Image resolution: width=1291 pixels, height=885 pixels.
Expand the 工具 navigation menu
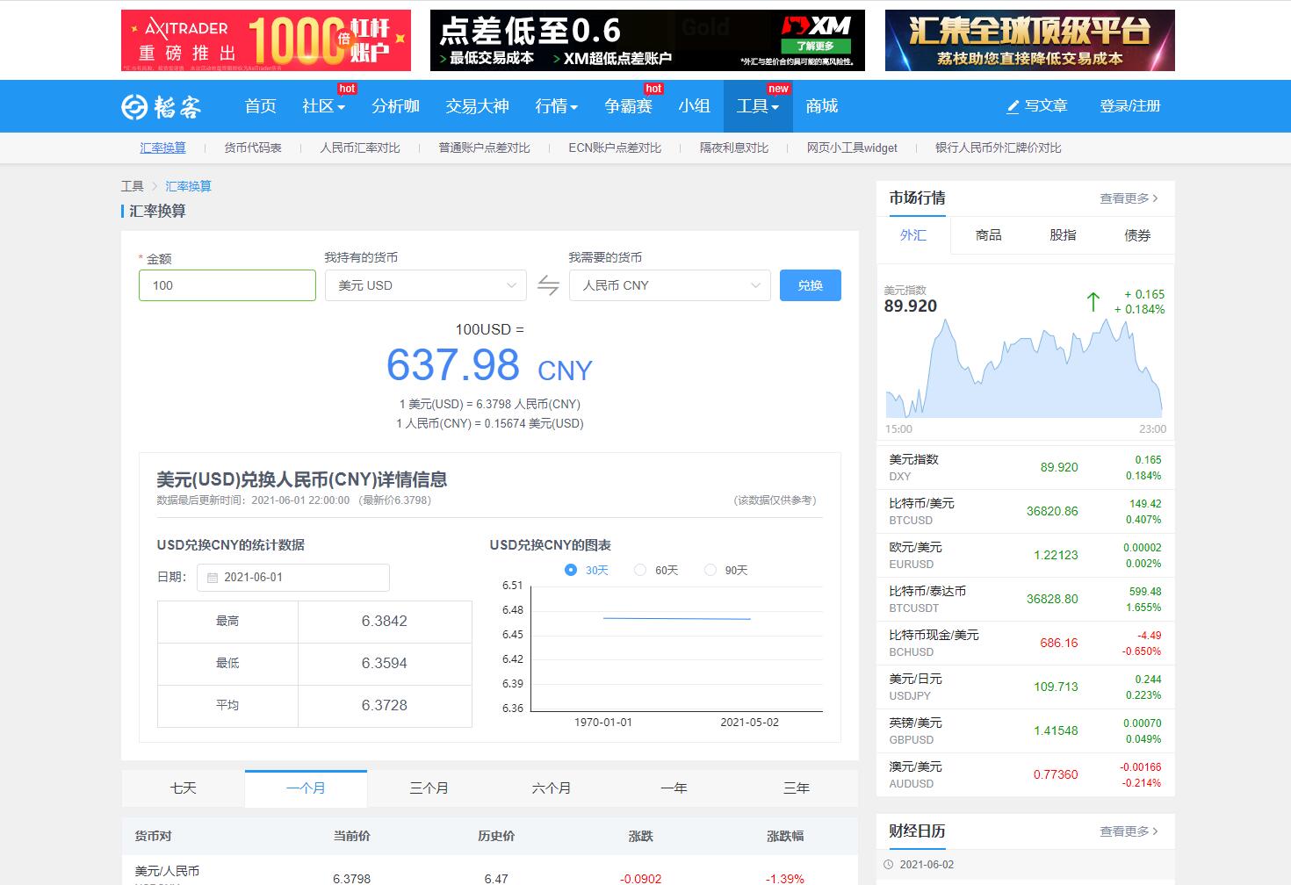point(757,106)
